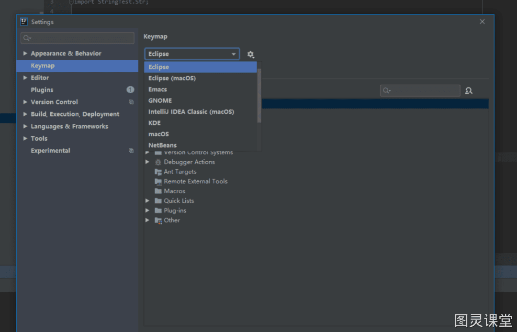This screenshot has height=332, width=517.
Task: Expand Build, Execution, Deployment arrow
Action: pos(25,114)
